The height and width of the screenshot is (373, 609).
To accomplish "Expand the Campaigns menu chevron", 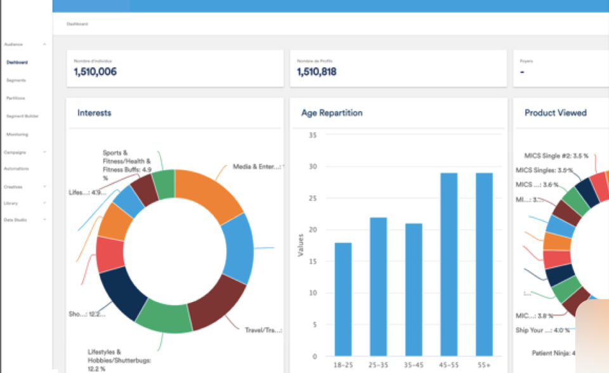I will coord(44,152).
